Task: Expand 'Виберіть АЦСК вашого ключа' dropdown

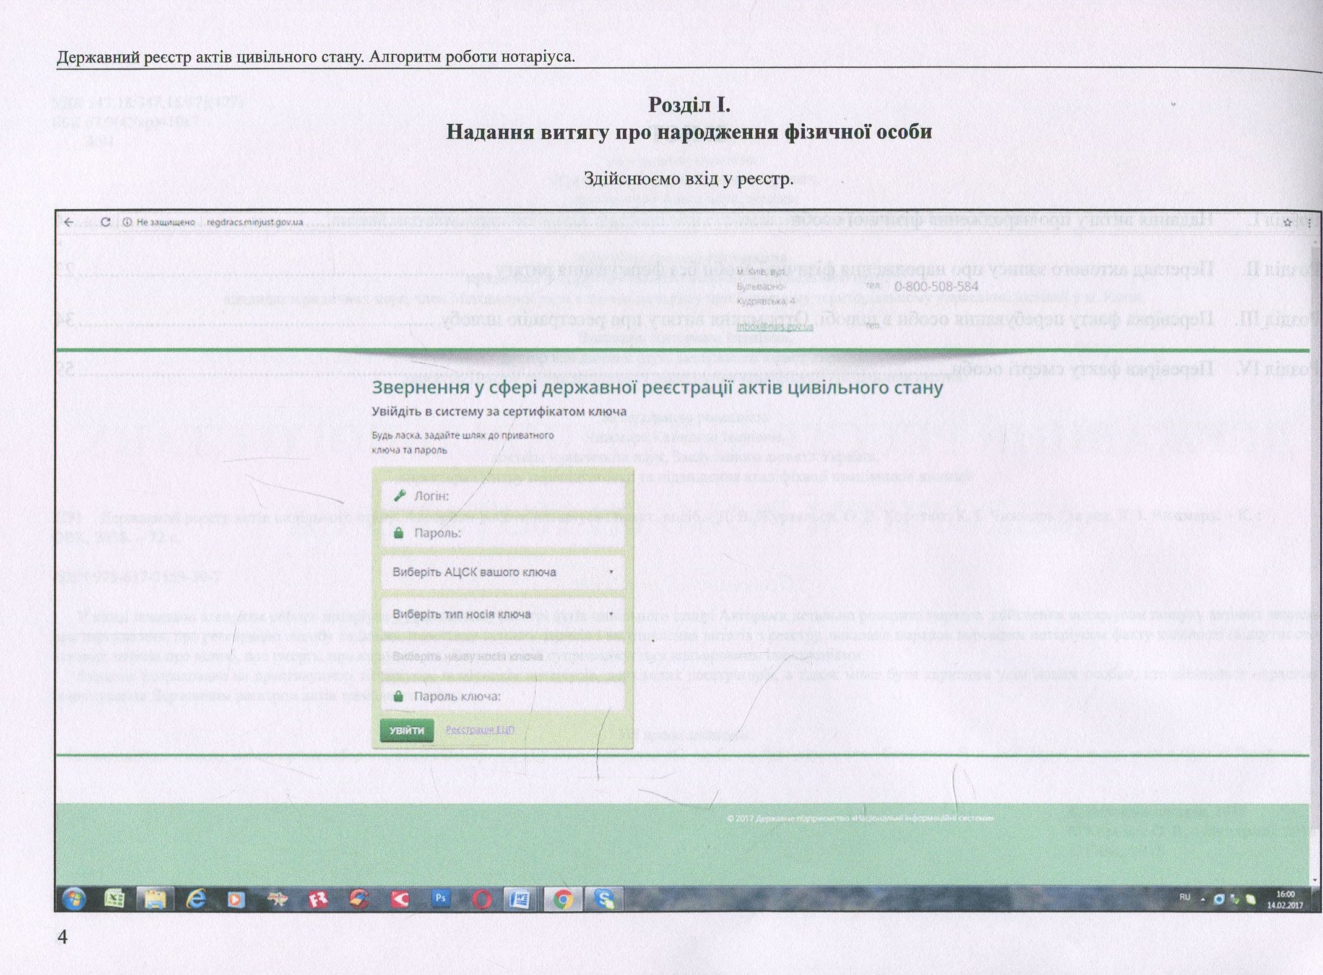Action: pos(503,572)
